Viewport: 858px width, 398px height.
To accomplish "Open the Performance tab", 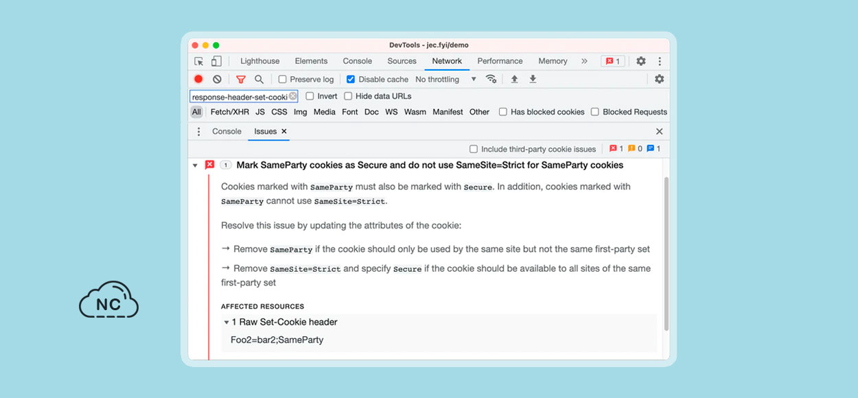I will click(500, 61).
